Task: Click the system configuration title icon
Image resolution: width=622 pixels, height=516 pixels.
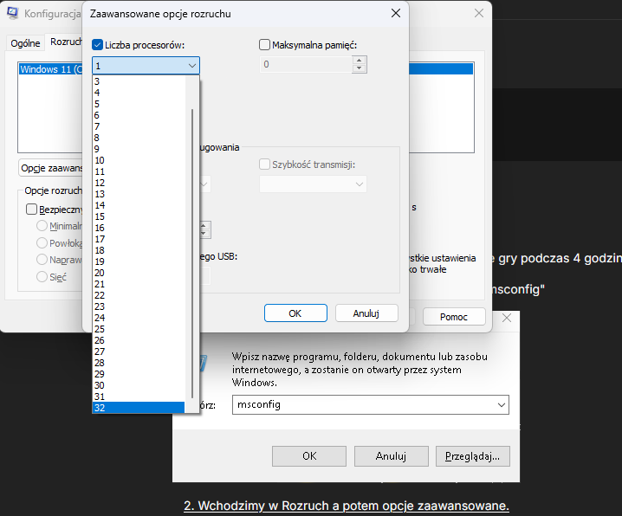Action: [x=13, y=13]
